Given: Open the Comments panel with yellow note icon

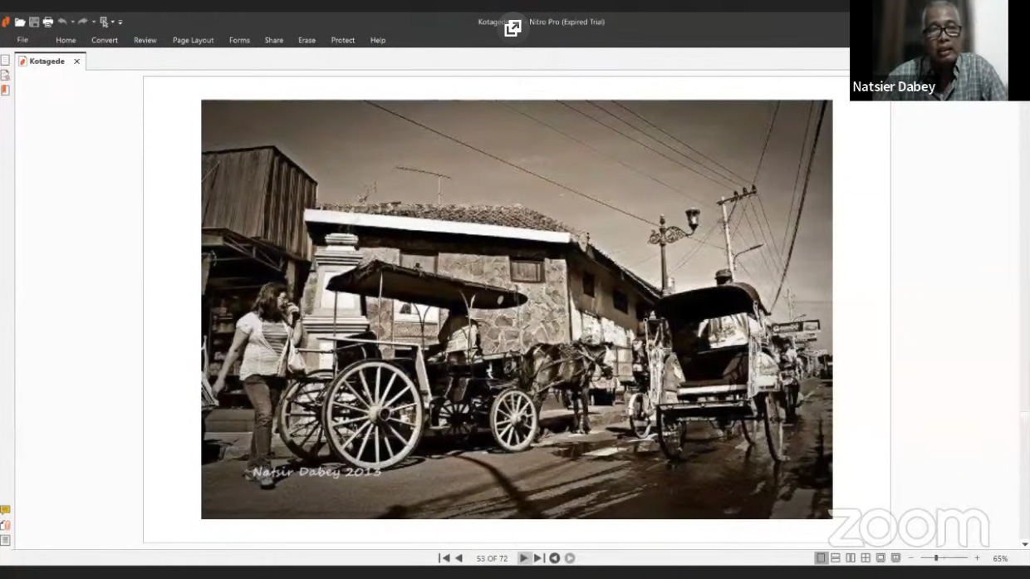Looking at the screenshot, I should pyautogui.click(x=5, y=510).
